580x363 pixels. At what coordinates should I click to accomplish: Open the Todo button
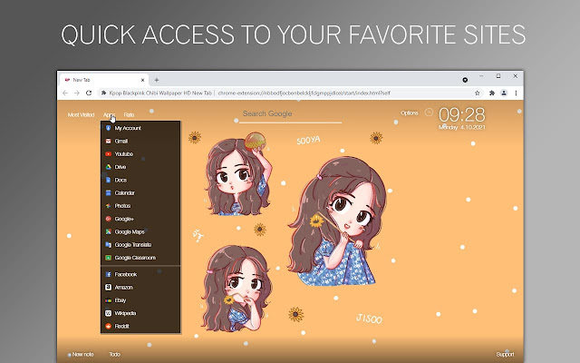point(115,355)
